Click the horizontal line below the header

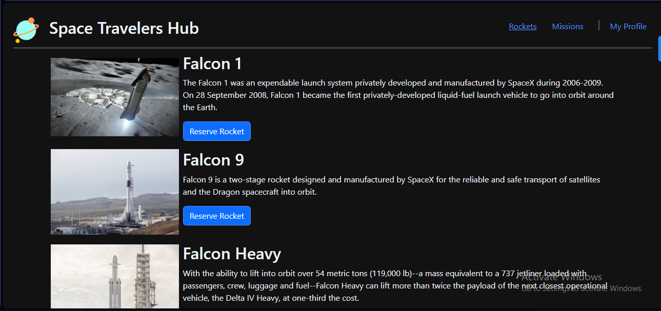(332, 48)
